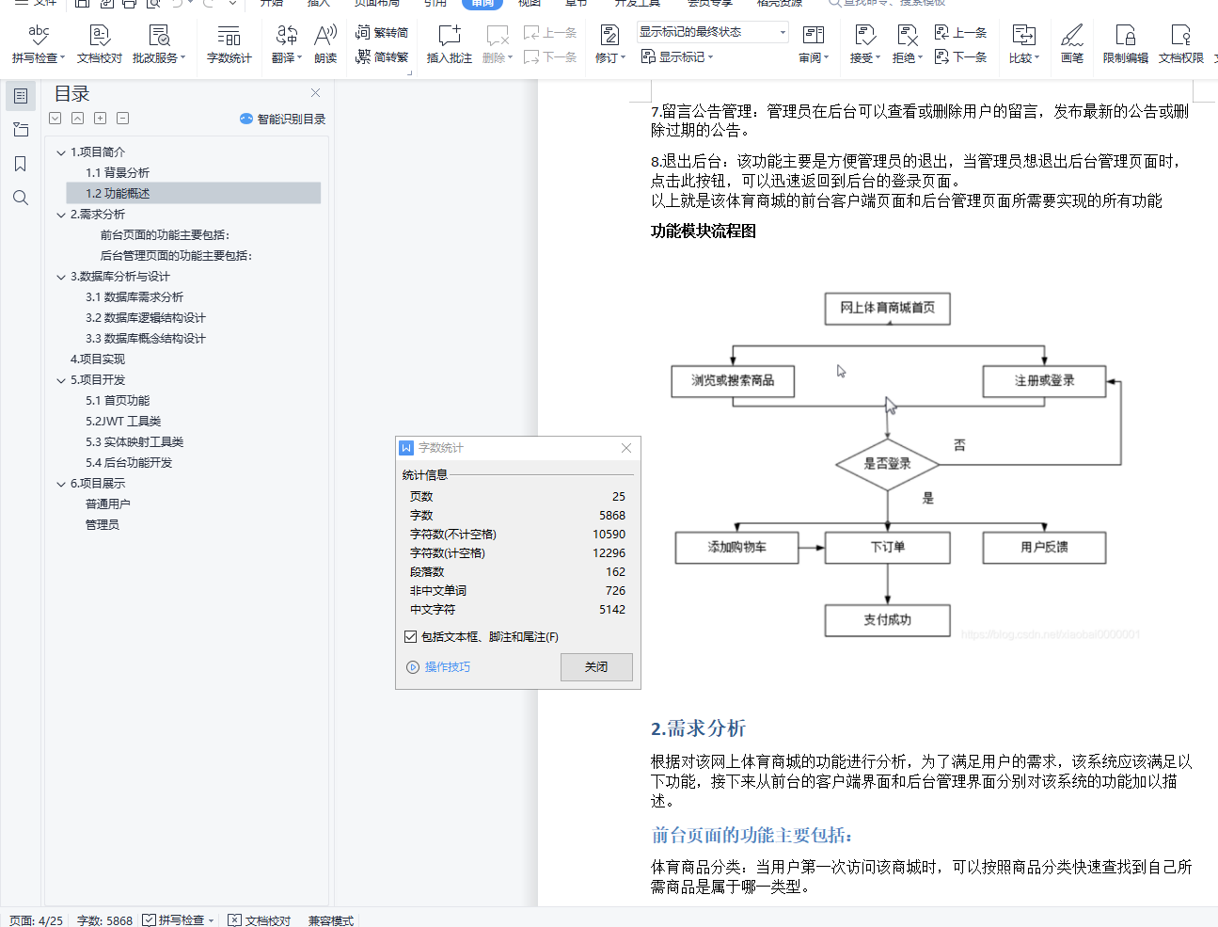Close the 字数统计 dialog with the X
The width and height of the screenshot is (1218, 927).
tap(626, 448)
